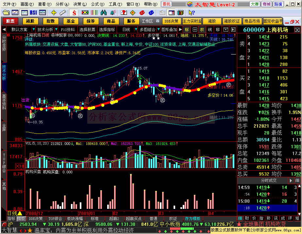Screen dimensions: 302x234
Task: Toggle the 权 adjustment button
Action: pyautogui.click(x=202, y=30)
